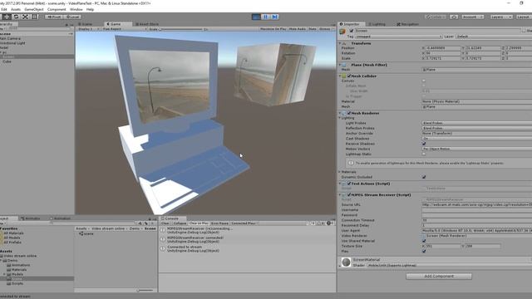Click the Mesh Filter component icon
The width and height of the screenshot is (532, 299).
tap(344, 65)
